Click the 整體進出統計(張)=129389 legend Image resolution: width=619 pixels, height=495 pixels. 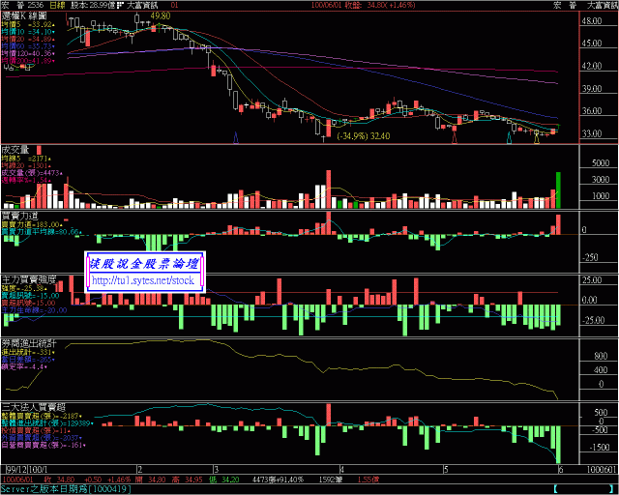(x=47, y=423)
